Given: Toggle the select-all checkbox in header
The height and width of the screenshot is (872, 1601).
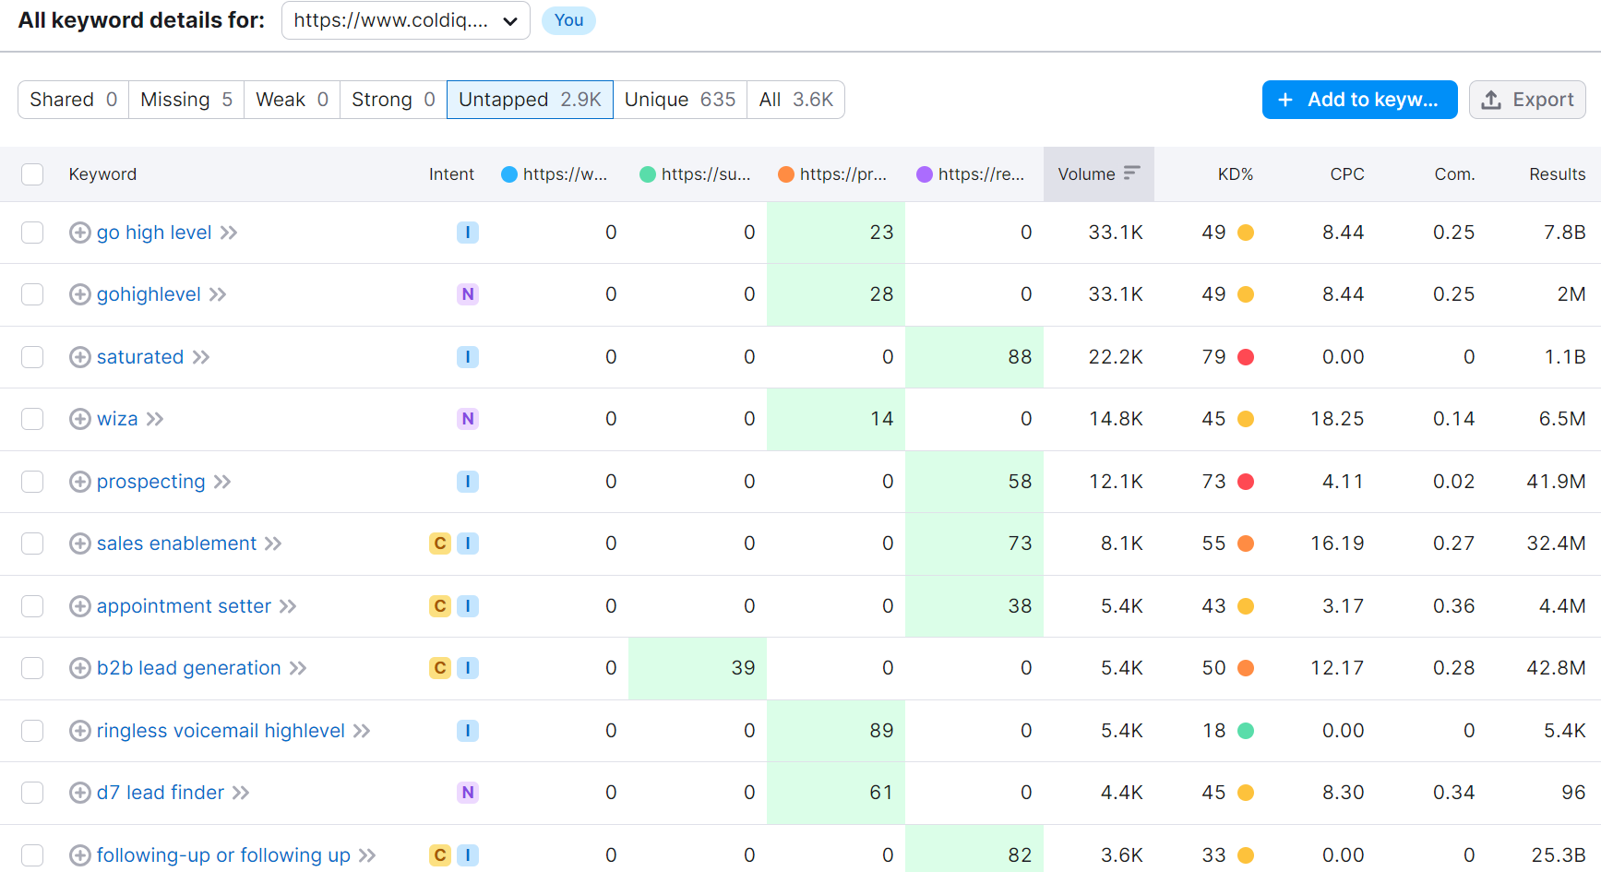Looking at the screenshot, I should [x=32, y=174].
